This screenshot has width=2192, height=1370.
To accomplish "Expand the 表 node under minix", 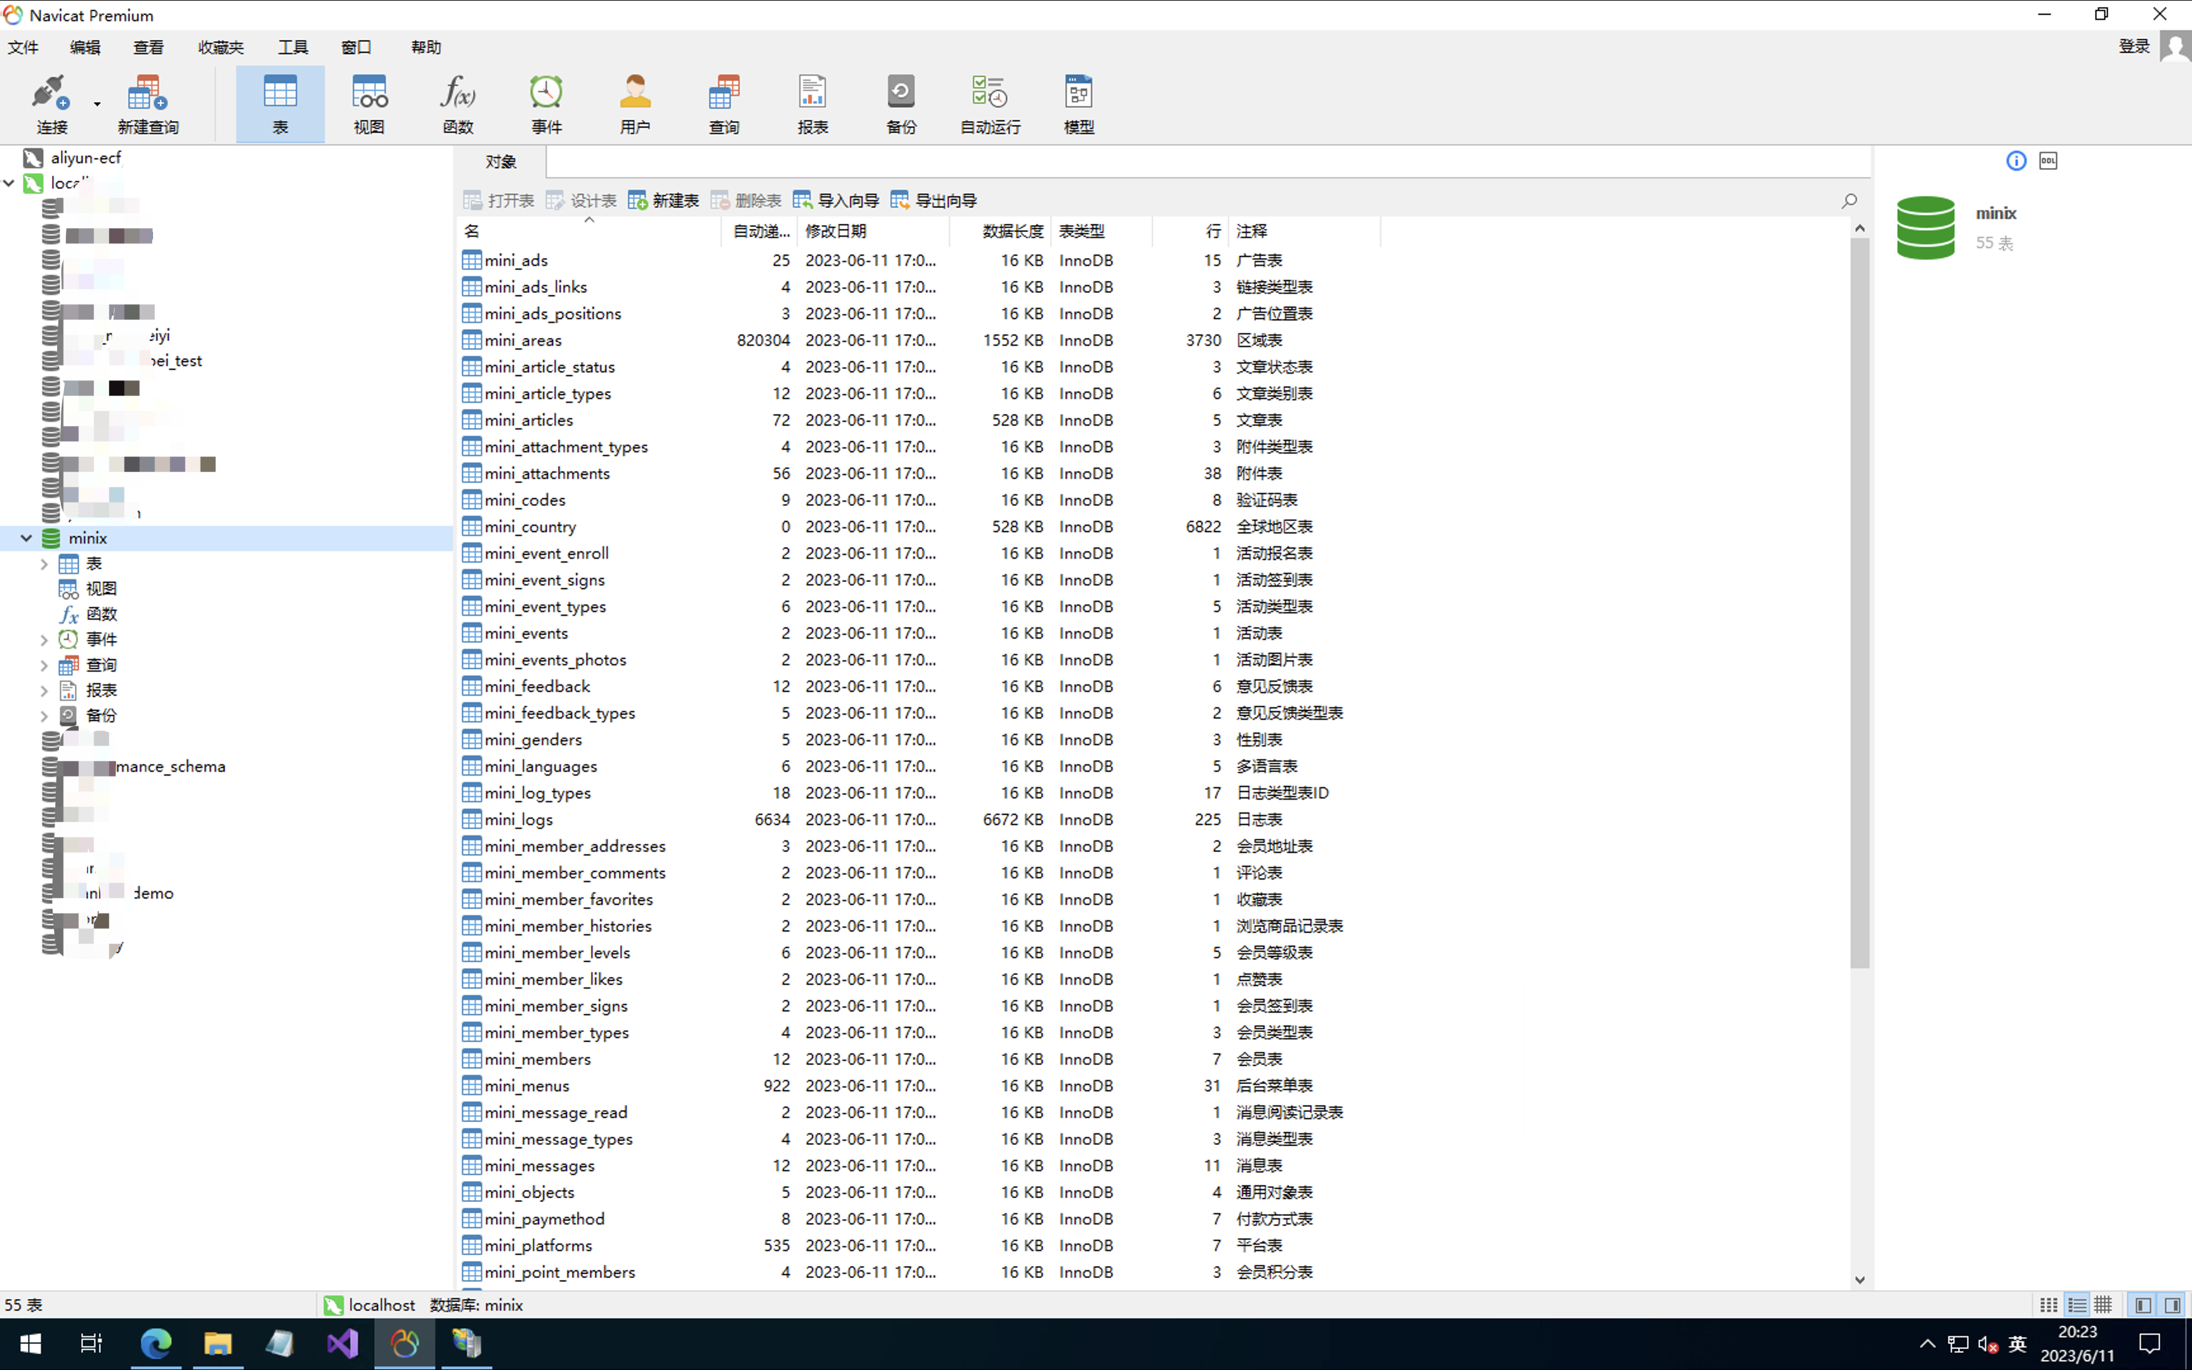I will coord(44,564).
